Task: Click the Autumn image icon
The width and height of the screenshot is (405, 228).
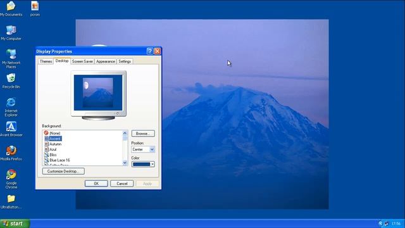Action: 46,144
